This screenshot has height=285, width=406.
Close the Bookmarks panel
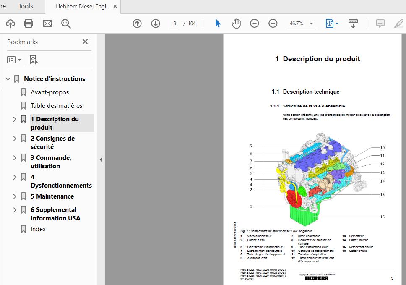tap(85, 42)
